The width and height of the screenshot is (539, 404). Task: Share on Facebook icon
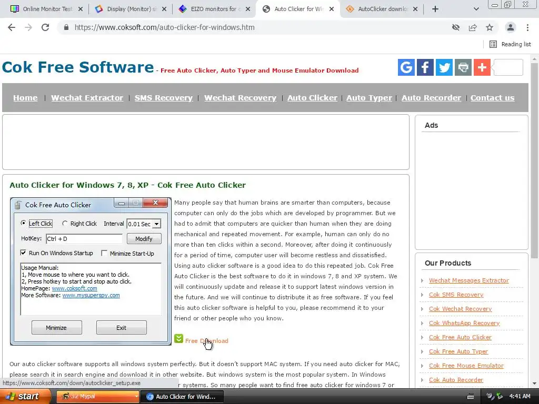click(x=425, y=67)
